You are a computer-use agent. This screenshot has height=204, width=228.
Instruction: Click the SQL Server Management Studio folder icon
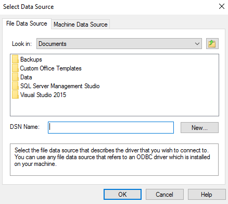pyautogui.click(x=15, y=86)
